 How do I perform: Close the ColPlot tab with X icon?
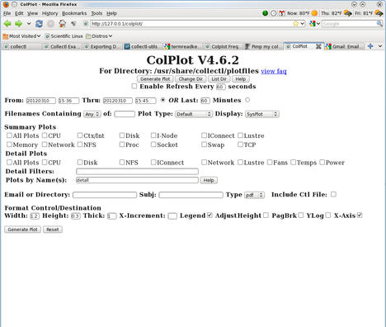318,46
